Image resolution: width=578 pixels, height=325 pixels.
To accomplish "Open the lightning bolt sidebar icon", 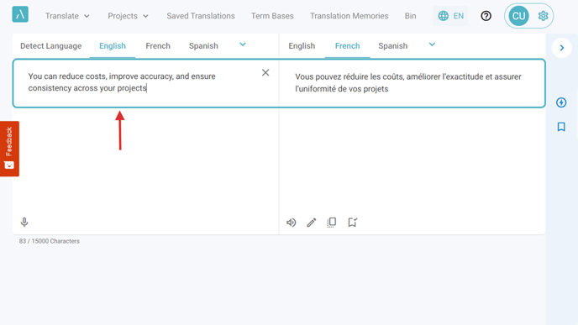I will point(561,102).
